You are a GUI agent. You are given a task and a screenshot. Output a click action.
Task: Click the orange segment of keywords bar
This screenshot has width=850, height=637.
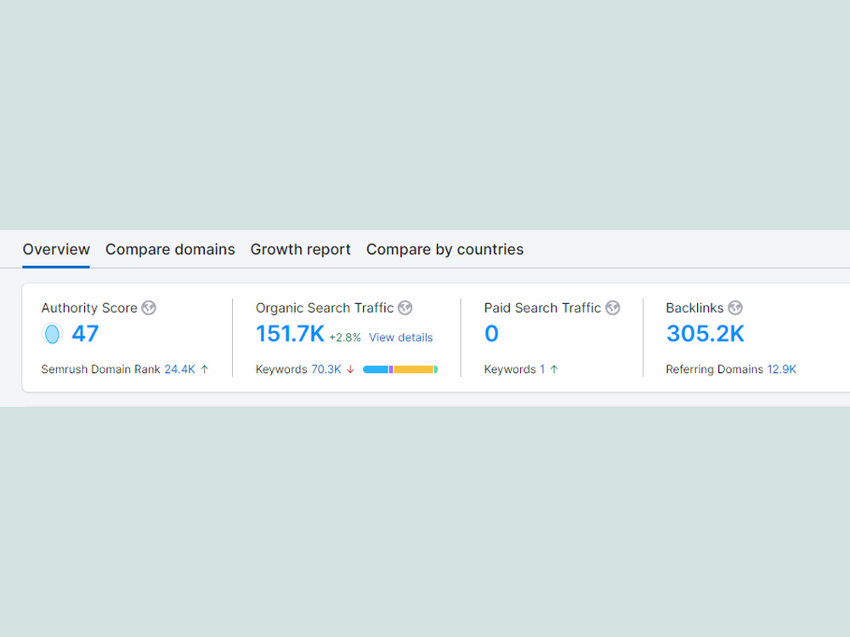pos(413,369)
